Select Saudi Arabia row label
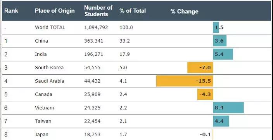 (x=50, y=81)
